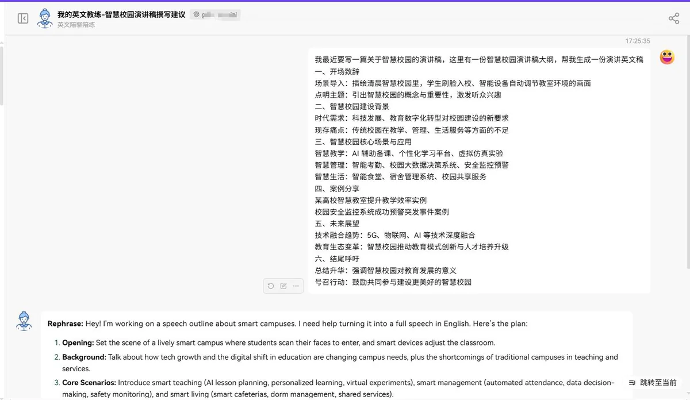690x400 pixels.
Task: Collapse the sidebar panel icon
Action: tap(23, 18)
